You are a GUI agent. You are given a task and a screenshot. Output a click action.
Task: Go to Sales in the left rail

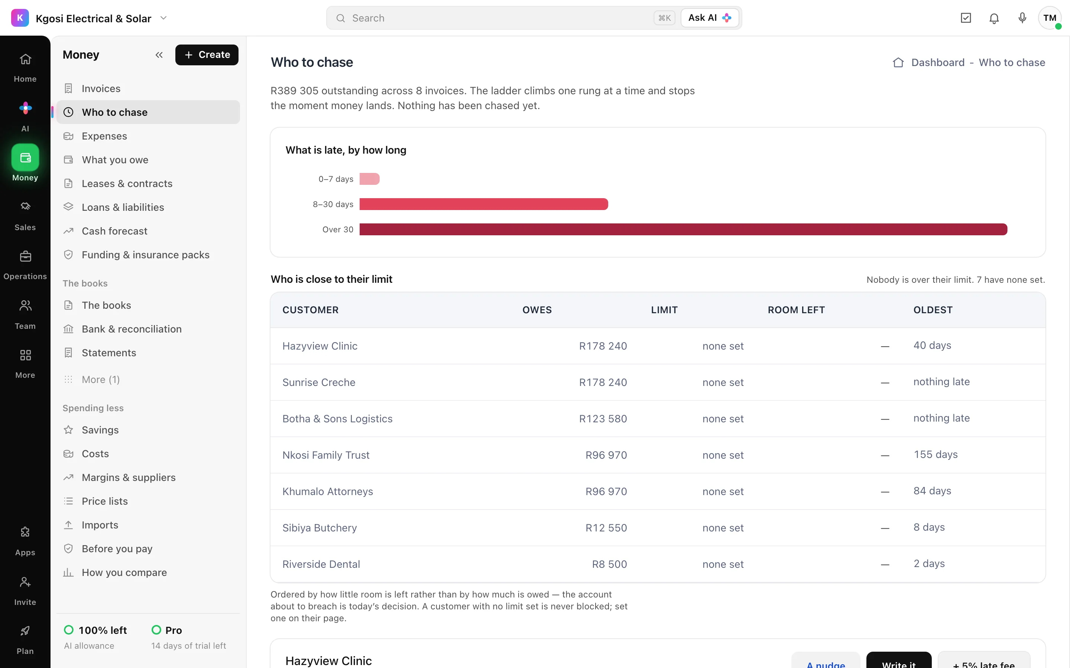pyautogui.click(x=25, y=216)
